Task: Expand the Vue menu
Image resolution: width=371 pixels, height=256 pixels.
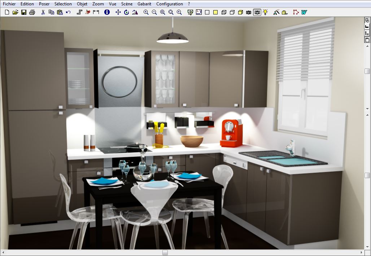Action: pyautogui.click(x=113, y=4)
